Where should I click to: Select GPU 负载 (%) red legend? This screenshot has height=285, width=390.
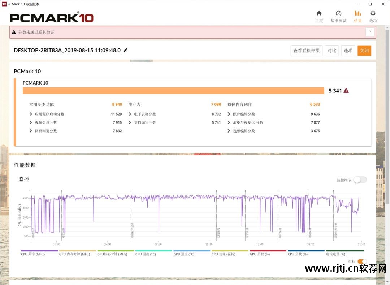[x=268, y=253]
